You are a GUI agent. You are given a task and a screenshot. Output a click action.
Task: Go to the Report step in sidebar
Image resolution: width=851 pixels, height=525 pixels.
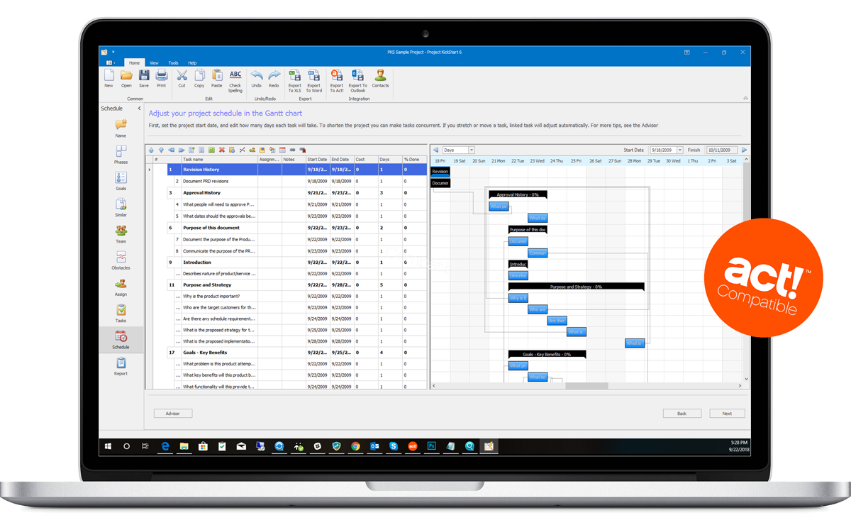[121, 366]
